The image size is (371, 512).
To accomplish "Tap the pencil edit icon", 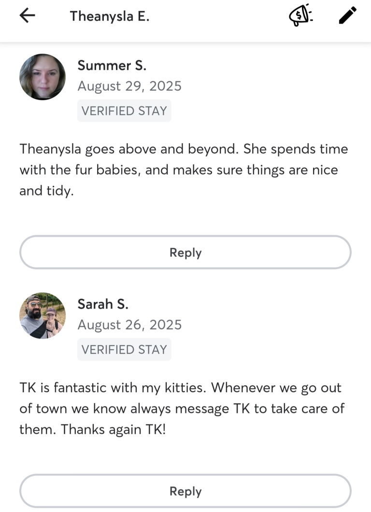I will pyautogui.click(x=347, y=16).
